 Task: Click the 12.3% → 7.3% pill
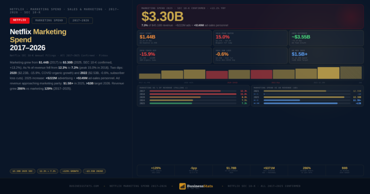point(47,171)
